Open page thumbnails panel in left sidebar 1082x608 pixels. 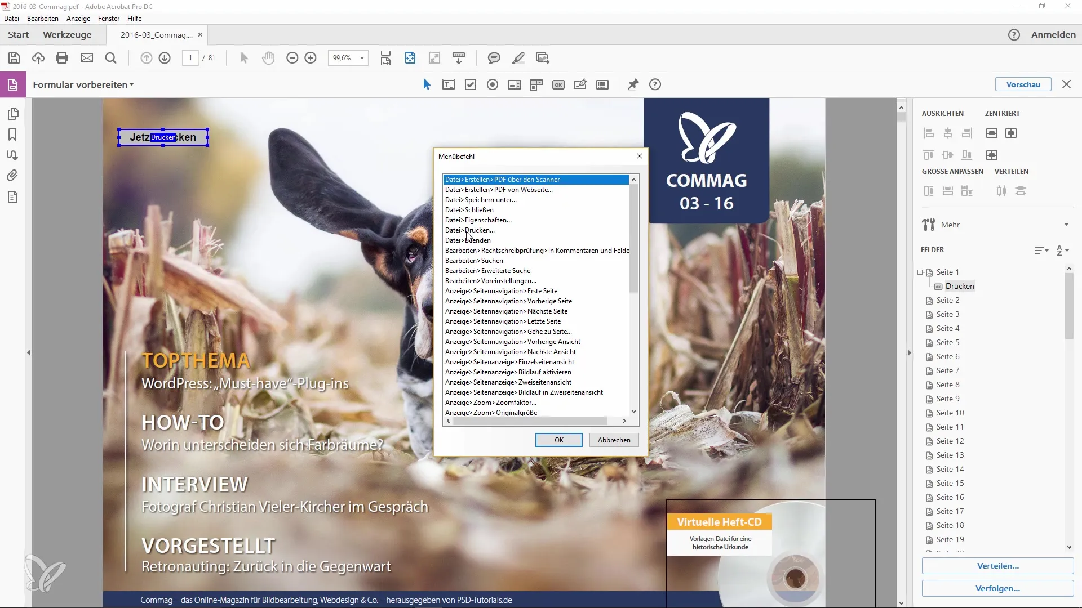(13, 114)
